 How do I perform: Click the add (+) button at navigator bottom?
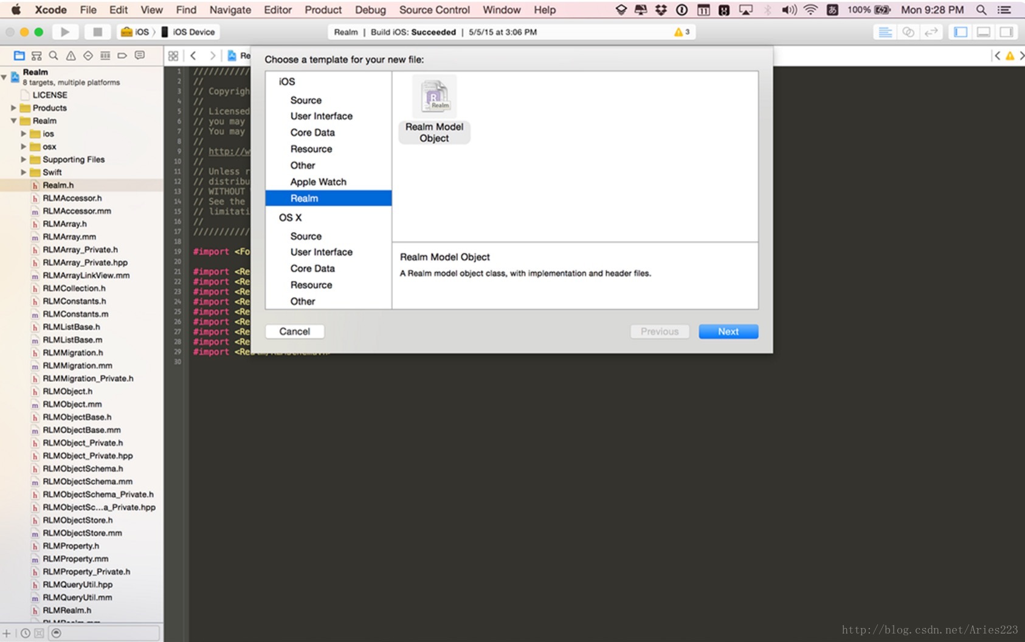[x=7, y=633]
